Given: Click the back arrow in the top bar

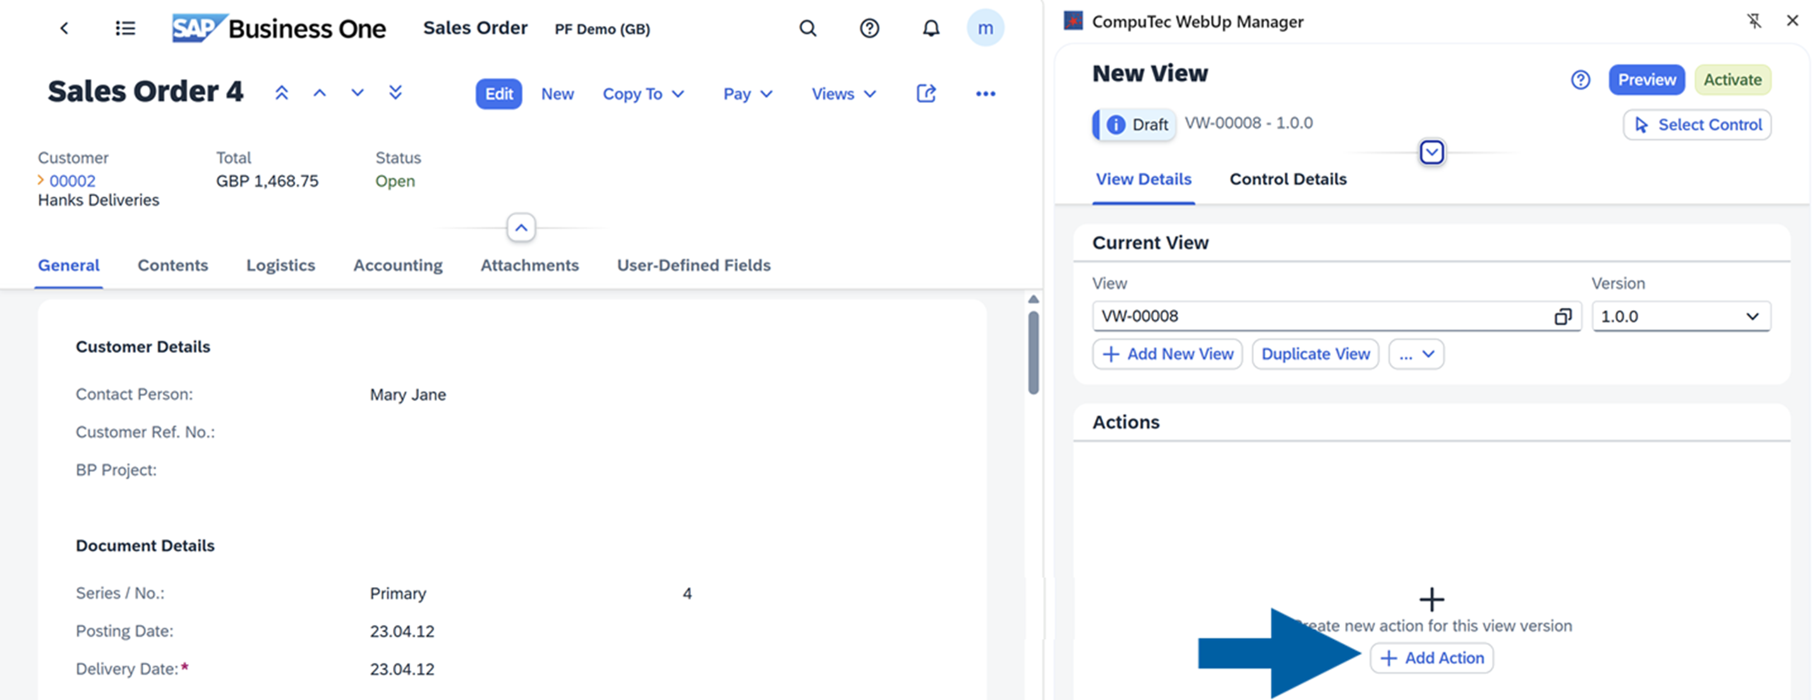Looking at the screenshot, I should [64, 28].
